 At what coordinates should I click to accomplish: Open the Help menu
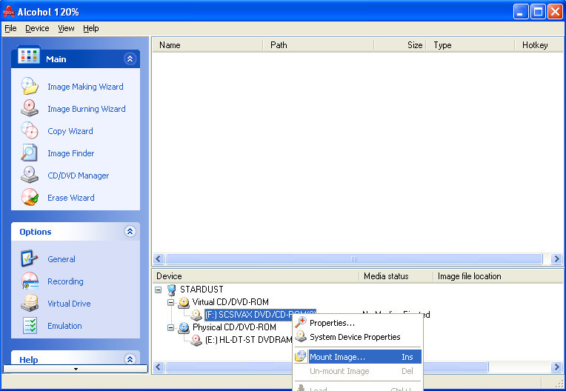(91, 28)
